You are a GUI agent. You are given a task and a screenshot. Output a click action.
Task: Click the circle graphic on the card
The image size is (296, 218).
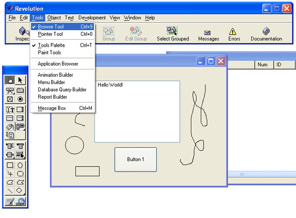point(74,145)
